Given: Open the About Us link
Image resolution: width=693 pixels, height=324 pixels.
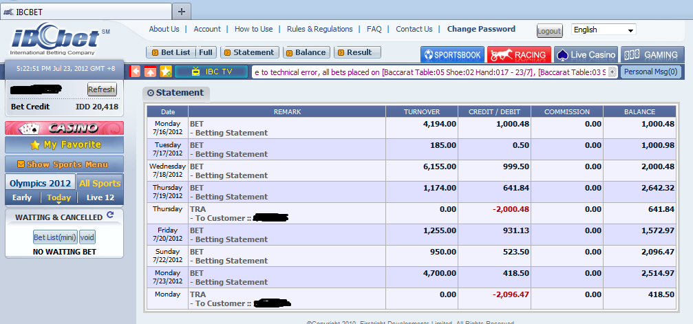Looking at the screenshot, I should coord(164,29).
